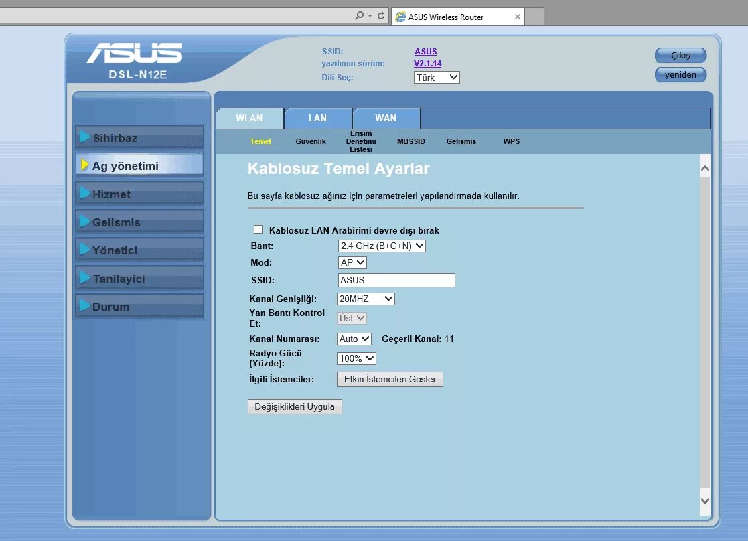Click the arrow icon beside Gelismis menu

[84, 222]
